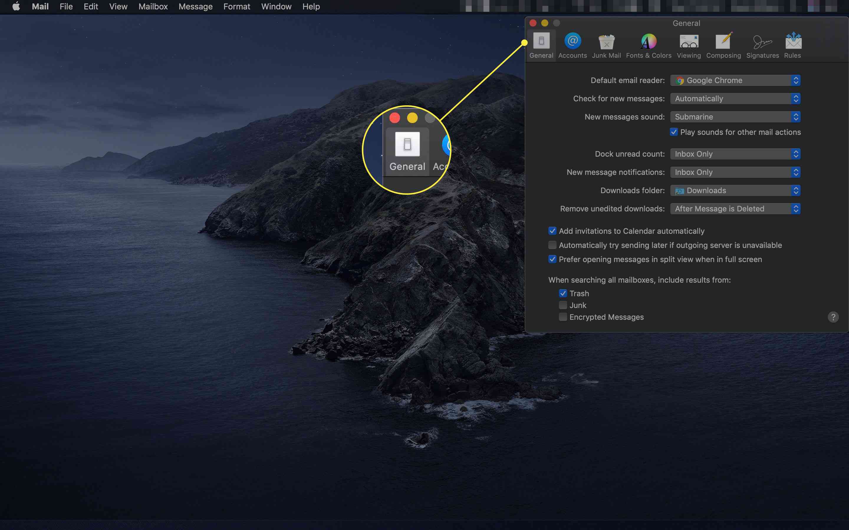Expand the Default email reader dropdown

click(796, 80)
